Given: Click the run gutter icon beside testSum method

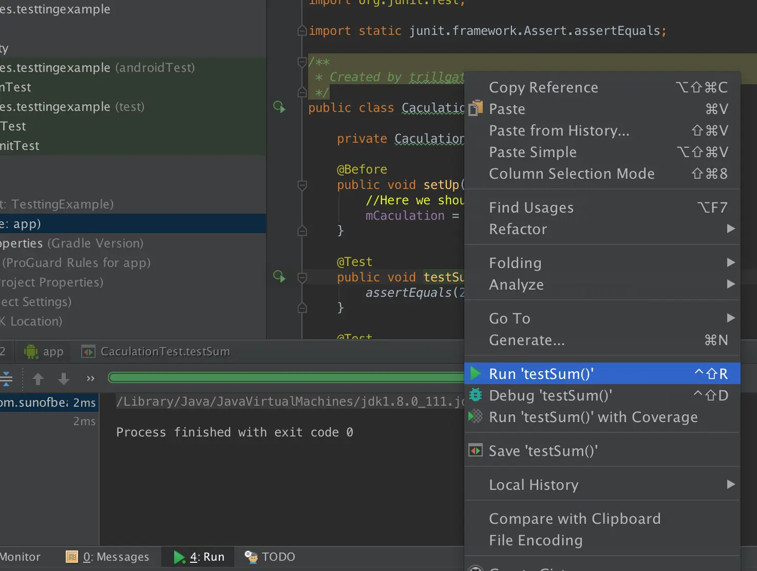Looking at the screenshot, I should tap(279, 276).
